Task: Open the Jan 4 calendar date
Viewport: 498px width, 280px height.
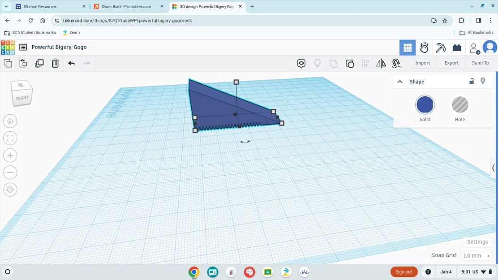Action: (446, 272)
